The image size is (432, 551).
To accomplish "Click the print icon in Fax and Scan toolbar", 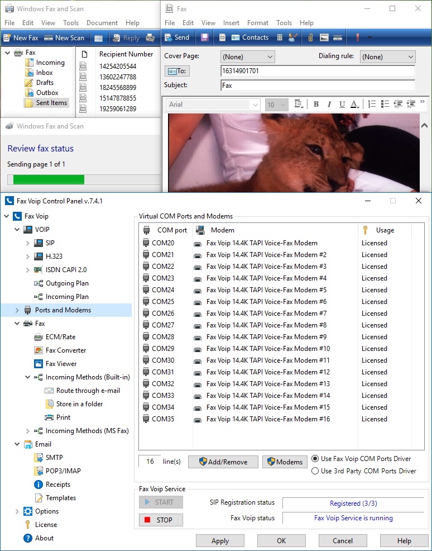I will point(150,38).
